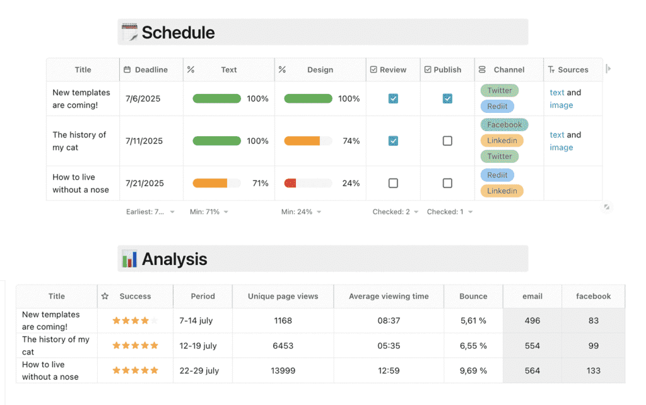Open the 'image' link in the cat row

coord(561,148)
